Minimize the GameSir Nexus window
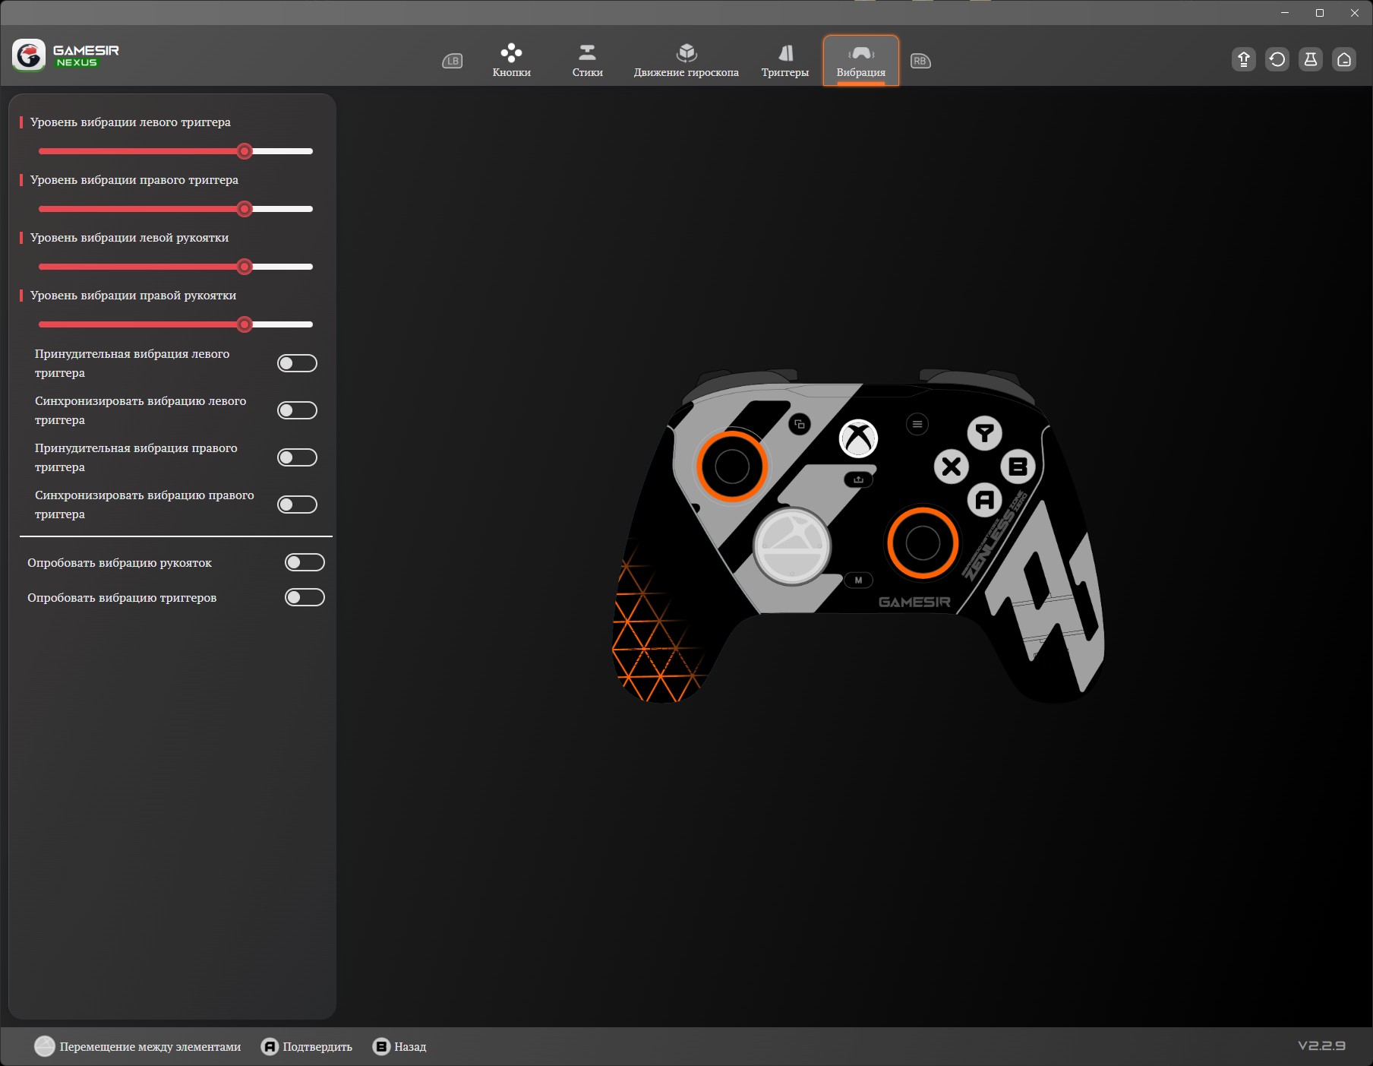1373x1066 pixels. 1285,13
